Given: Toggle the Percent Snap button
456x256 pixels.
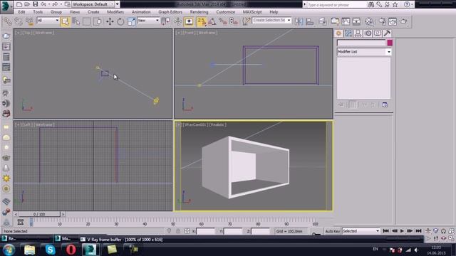Looking at the screenshot, I should pos(223,21).
